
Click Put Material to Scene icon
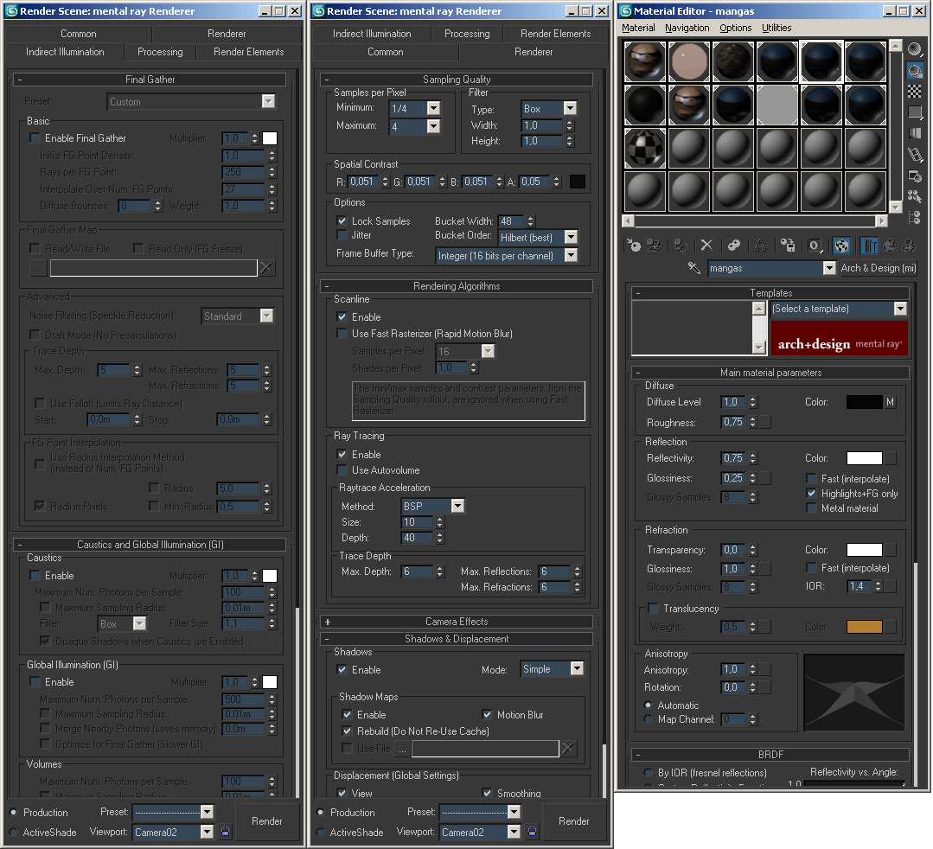654,246
